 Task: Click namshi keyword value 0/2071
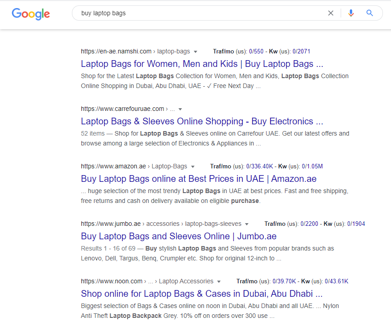pyautogui.click(x=301, y=52)
